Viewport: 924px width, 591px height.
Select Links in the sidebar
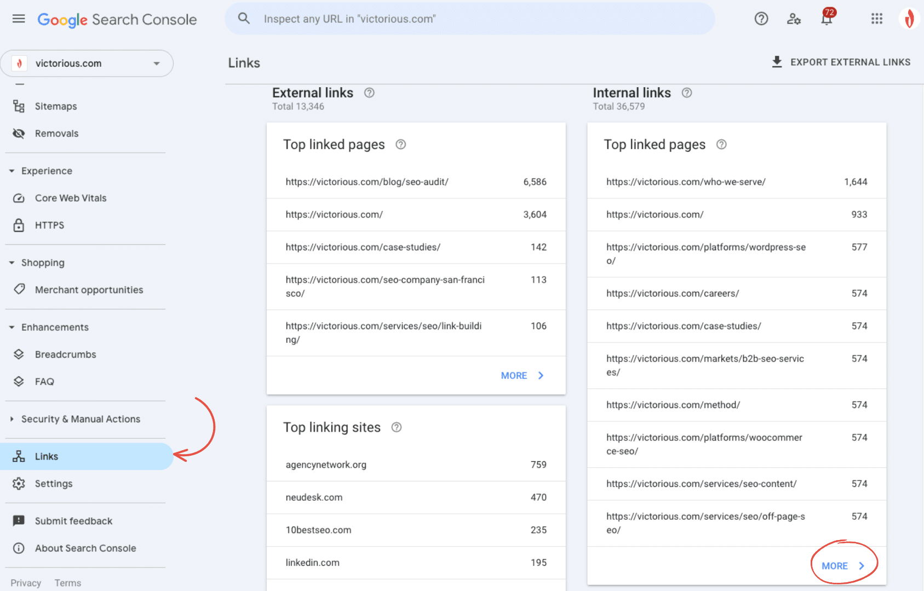point(87,456)
